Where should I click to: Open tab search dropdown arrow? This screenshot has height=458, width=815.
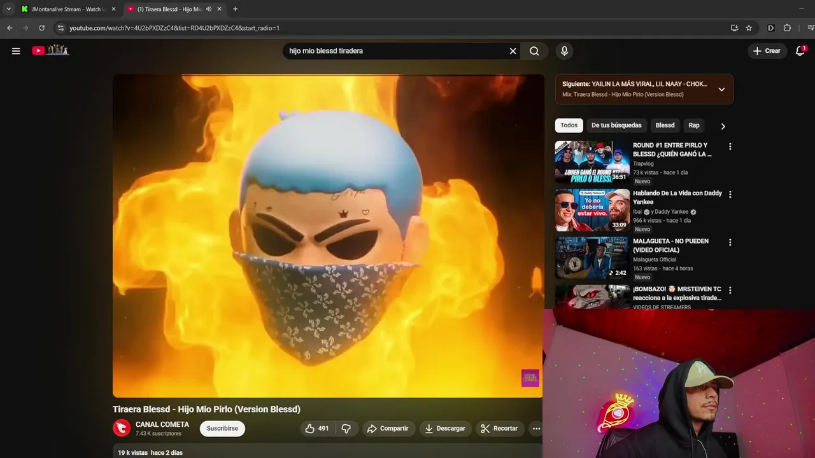point(8,9)
